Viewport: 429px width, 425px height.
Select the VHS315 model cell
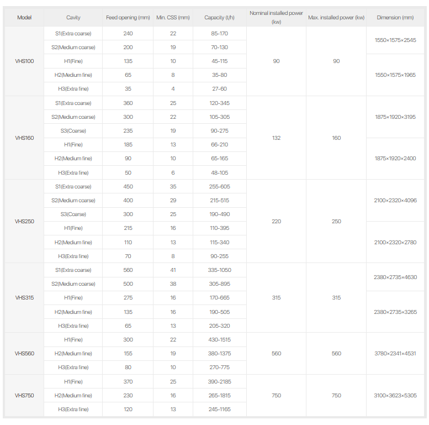click(x=24, y=298)
